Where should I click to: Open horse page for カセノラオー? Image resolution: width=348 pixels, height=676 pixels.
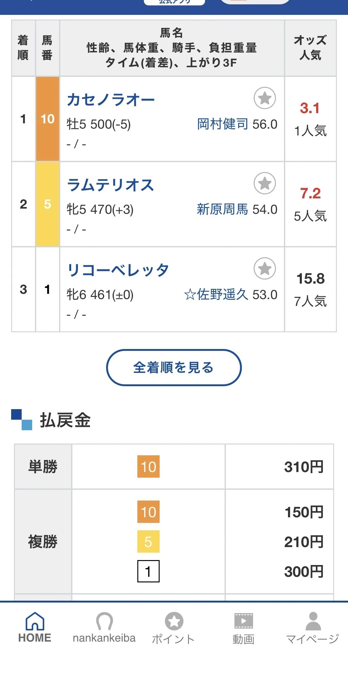tap(111, 100)
